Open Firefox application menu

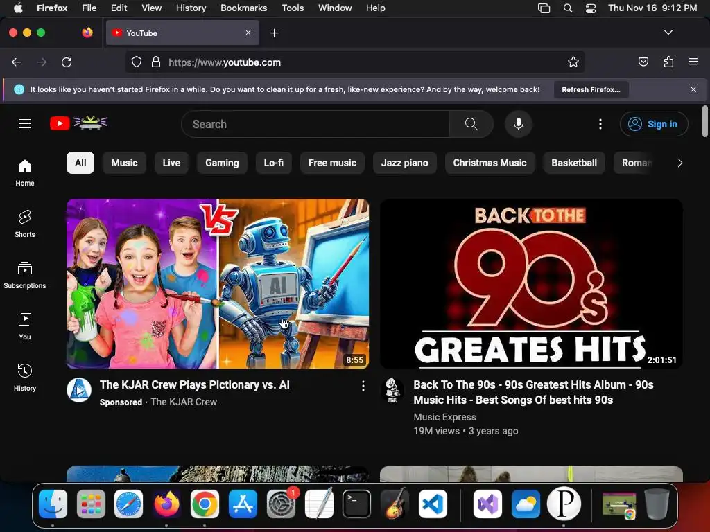pyautogui.click(x=693, y=62)
